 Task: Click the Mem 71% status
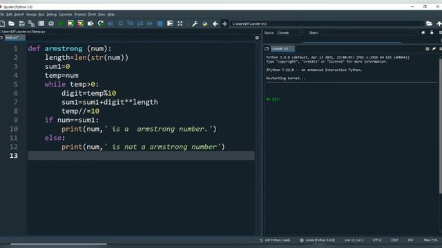430,240
